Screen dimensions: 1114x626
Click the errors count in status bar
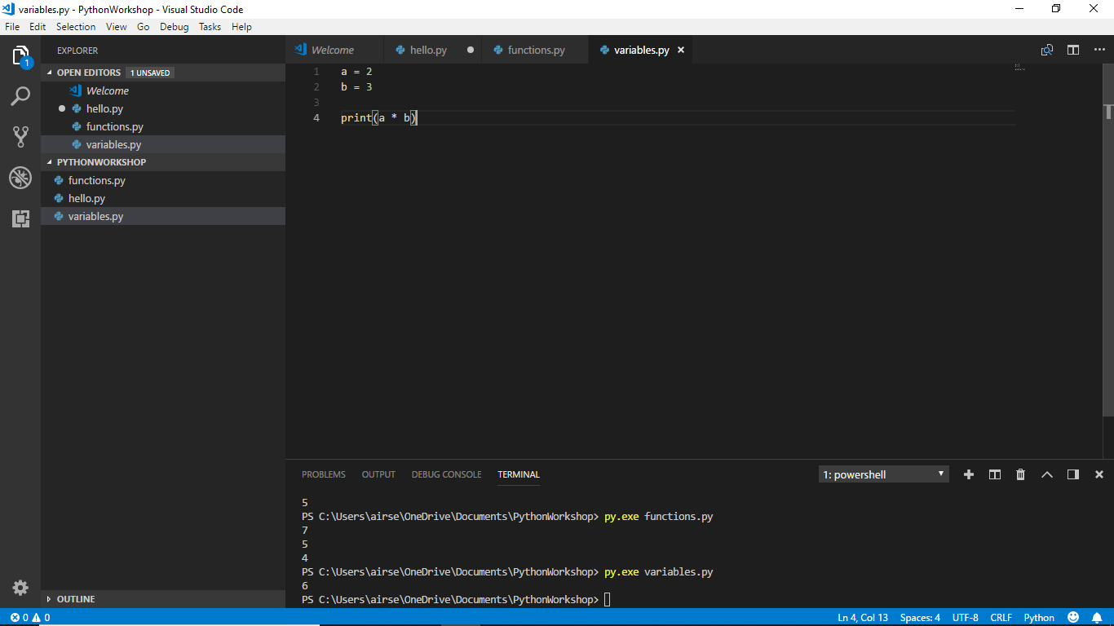[20, 618]
